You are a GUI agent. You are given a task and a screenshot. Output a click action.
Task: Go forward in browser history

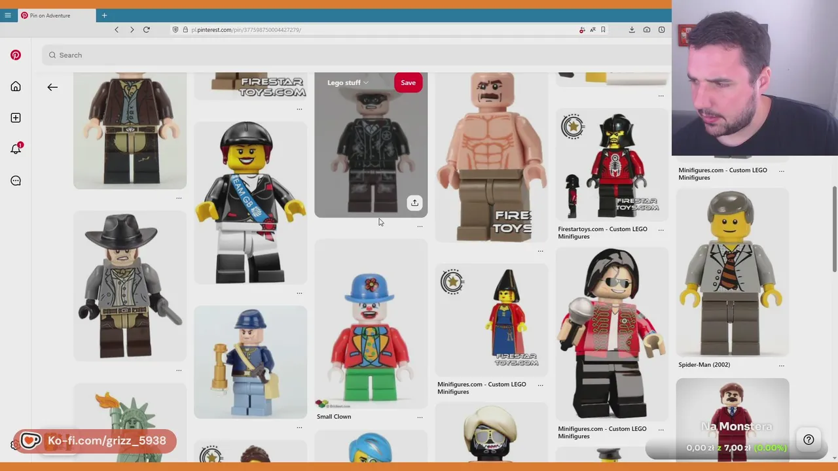pos(132,29)
